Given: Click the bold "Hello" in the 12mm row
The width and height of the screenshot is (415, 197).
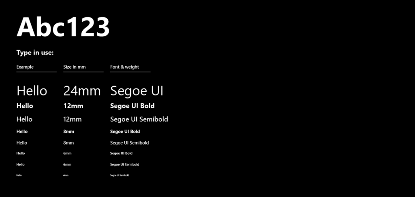Looking at the screenshot, I should (25, 106).
